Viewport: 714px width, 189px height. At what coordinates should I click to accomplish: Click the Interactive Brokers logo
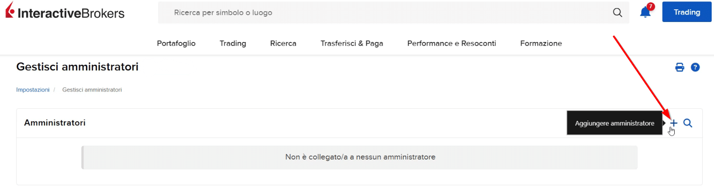tap(65, 12)
